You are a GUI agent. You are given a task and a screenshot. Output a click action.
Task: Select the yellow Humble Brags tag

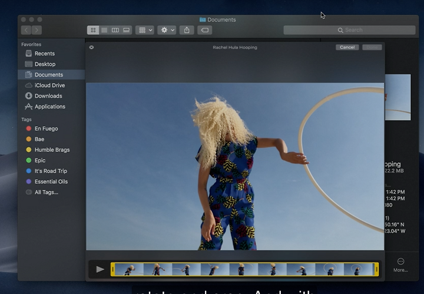51,150
